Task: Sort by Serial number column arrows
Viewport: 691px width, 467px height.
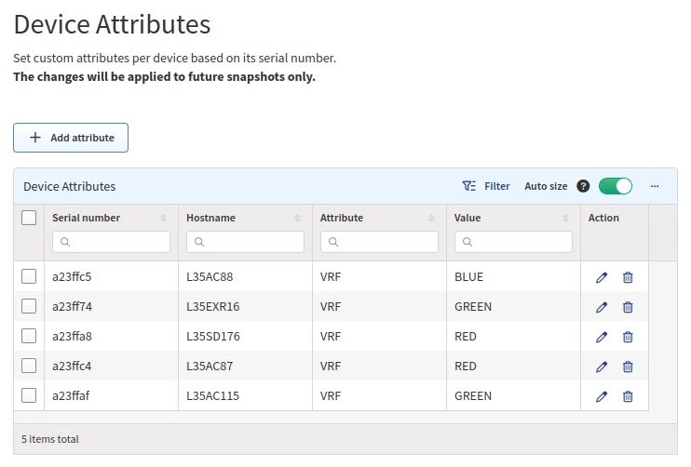Action: point(163,218)
